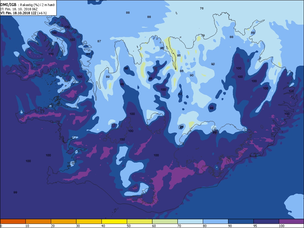The width and height of the screenshot is (304, 228).
Task: Click the humidity value 87 on the map
Action: point(99,41)
